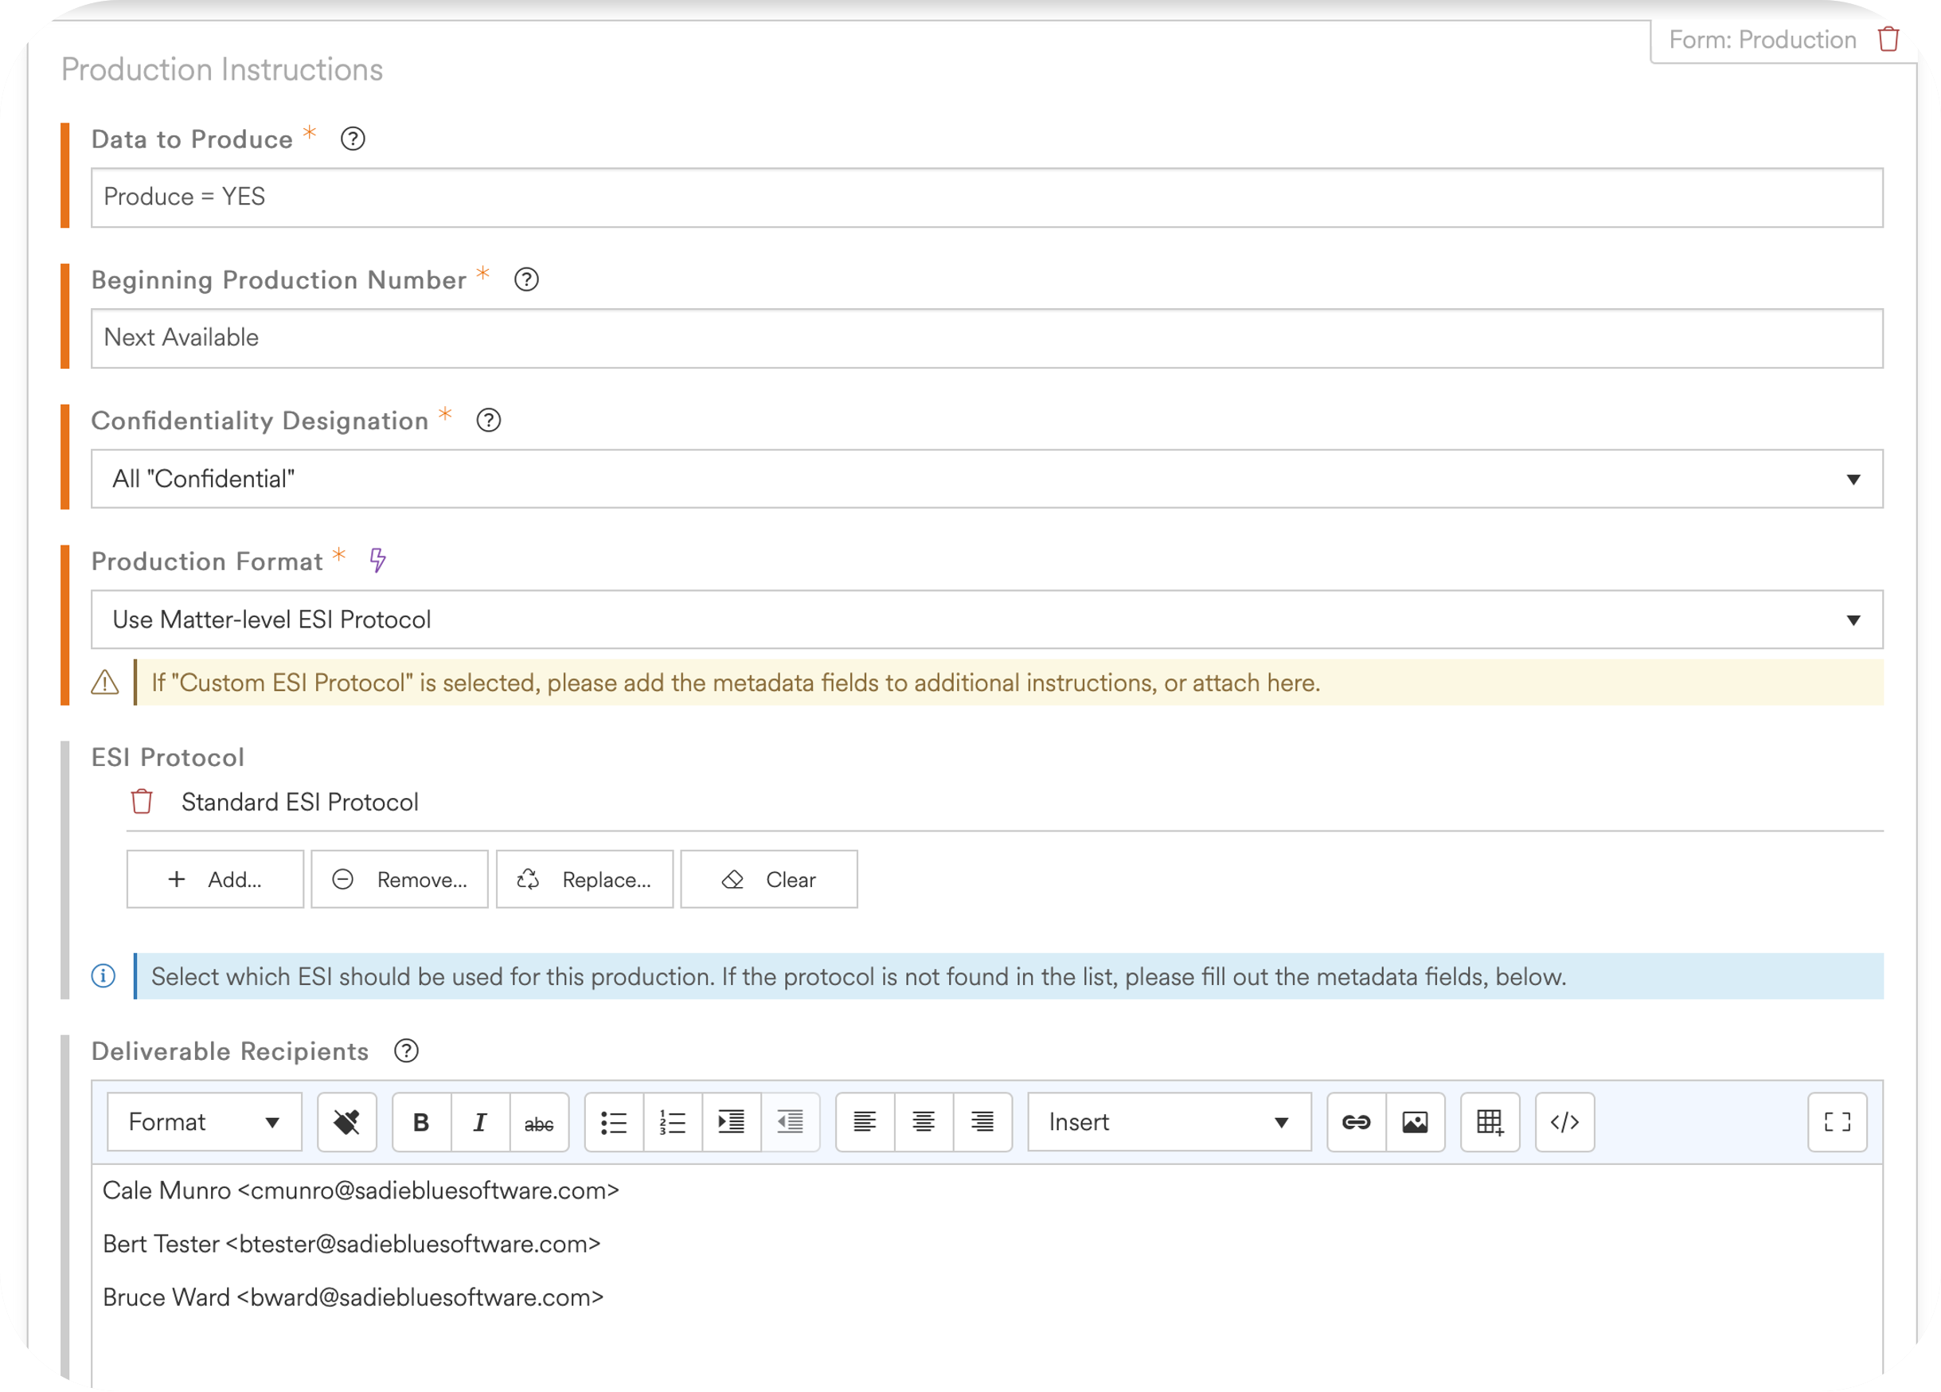Screen dimensions: 1941x1392
Task: Apply strikethrough formatting to text
Action: coord(539,1122)
